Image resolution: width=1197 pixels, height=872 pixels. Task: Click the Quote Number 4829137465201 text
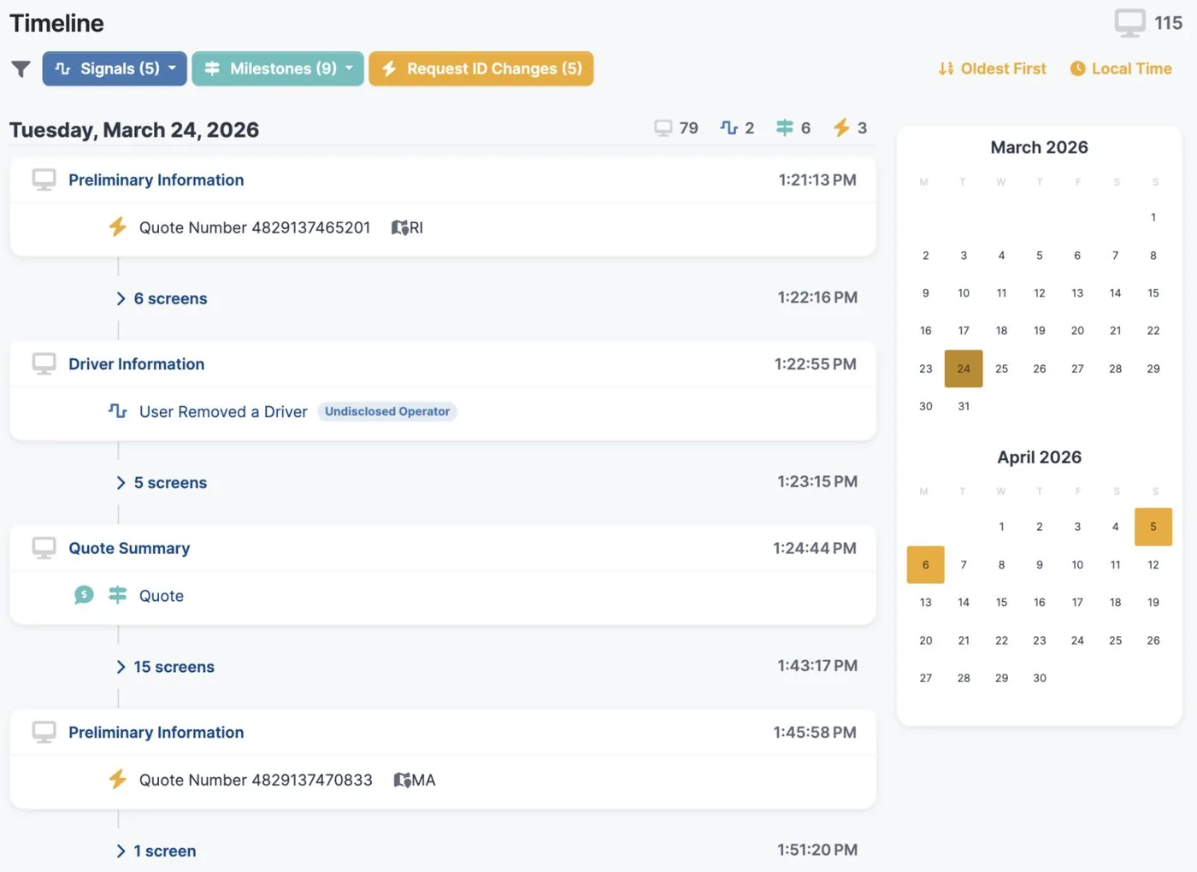point(255,227)
